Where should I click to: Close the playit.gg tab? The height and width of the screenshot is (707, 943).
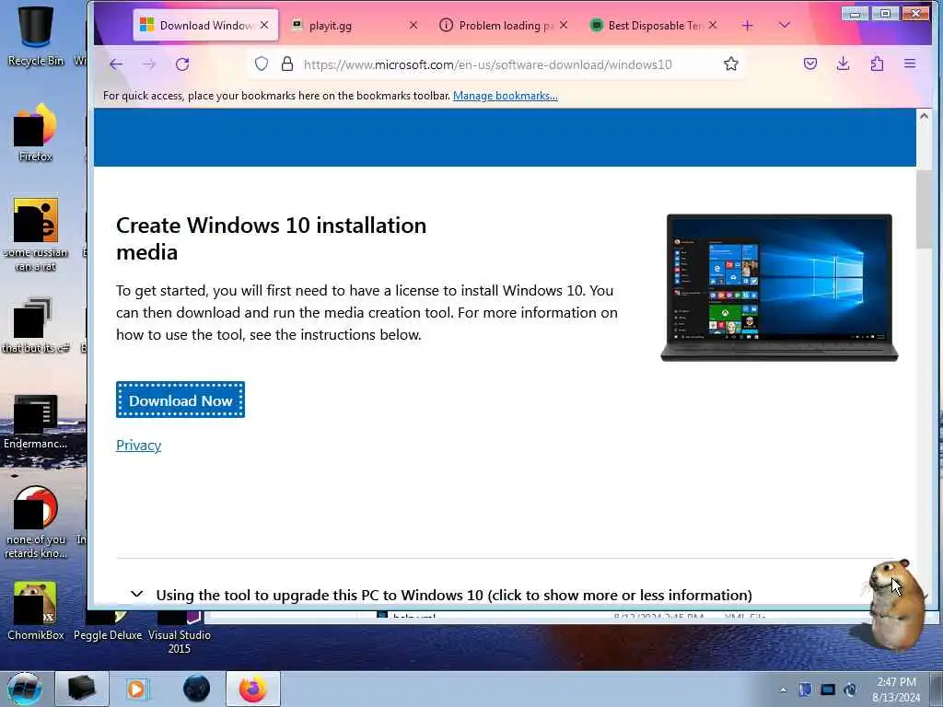tap(413, 25)
